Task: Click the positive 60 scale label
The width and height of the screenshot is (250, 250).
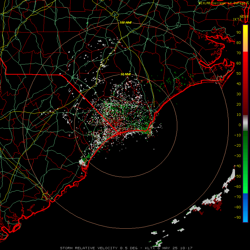Action: [239, 63]
